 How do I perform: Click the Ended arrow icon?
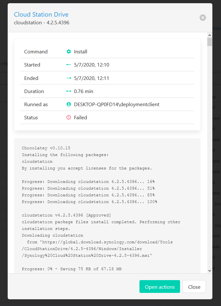[x=69, y=78]
